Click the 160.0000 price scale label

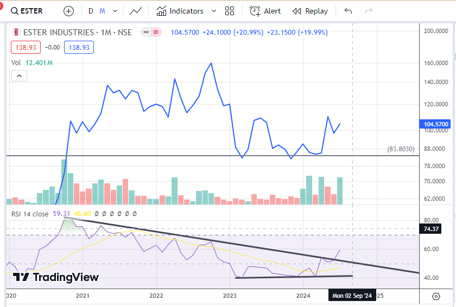pyautogui.click(x=436, y=63)
